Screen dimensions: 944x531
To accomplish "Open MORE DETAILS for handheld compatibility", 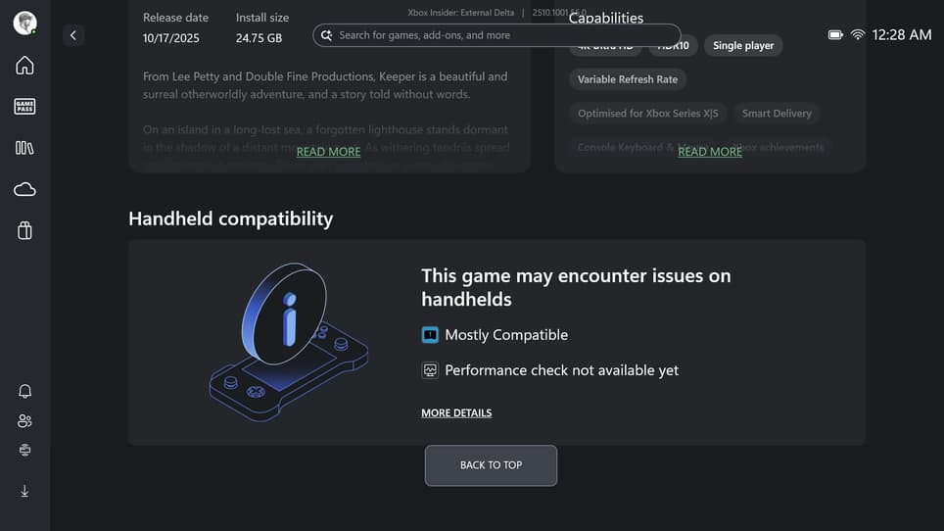I will [x=456, y=413].
